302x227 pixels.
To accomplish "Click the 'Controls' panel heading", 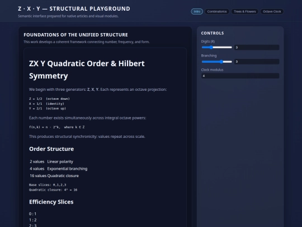I will 213,33.
